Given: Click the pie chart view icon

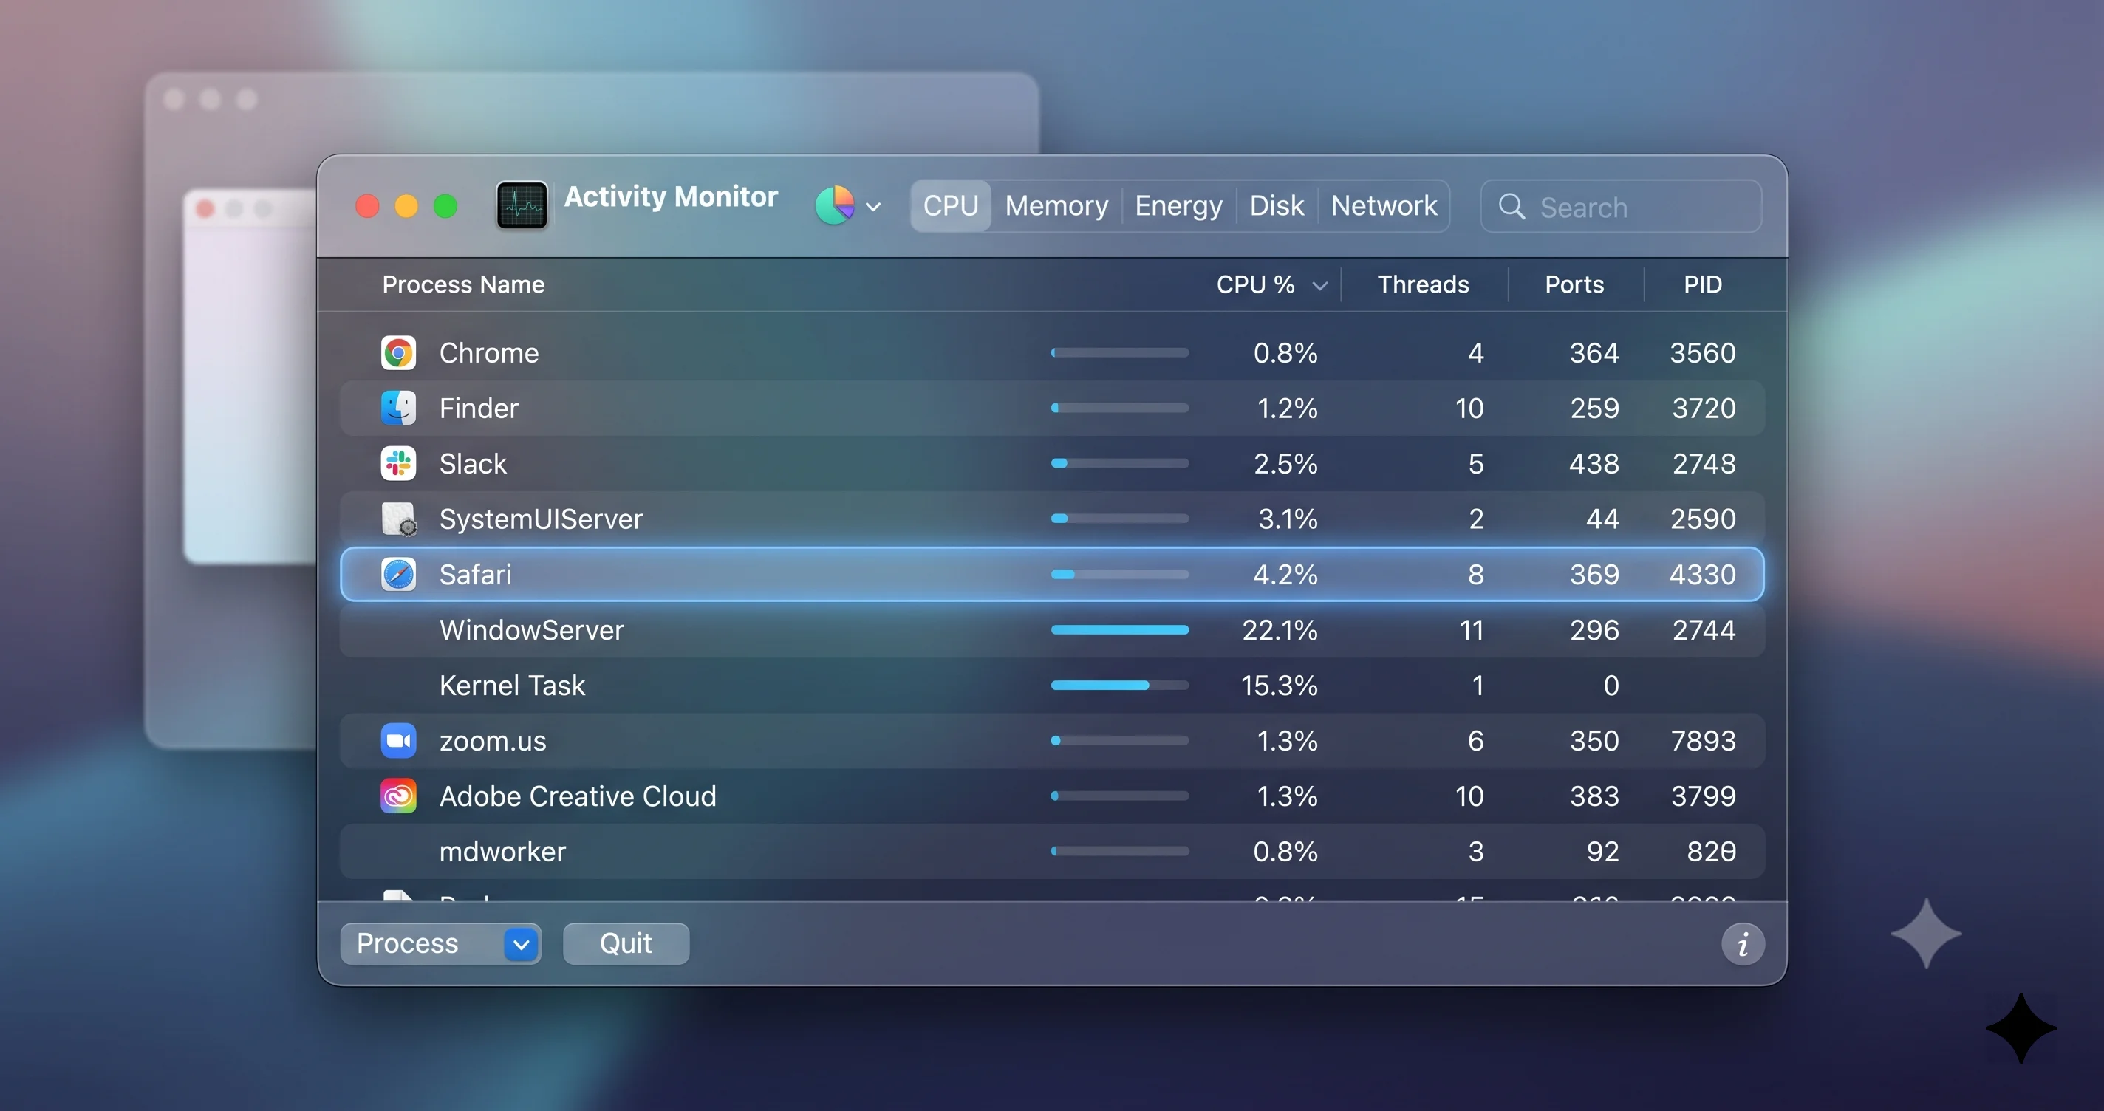Looking at the screenshot, I should click(835, 206).
